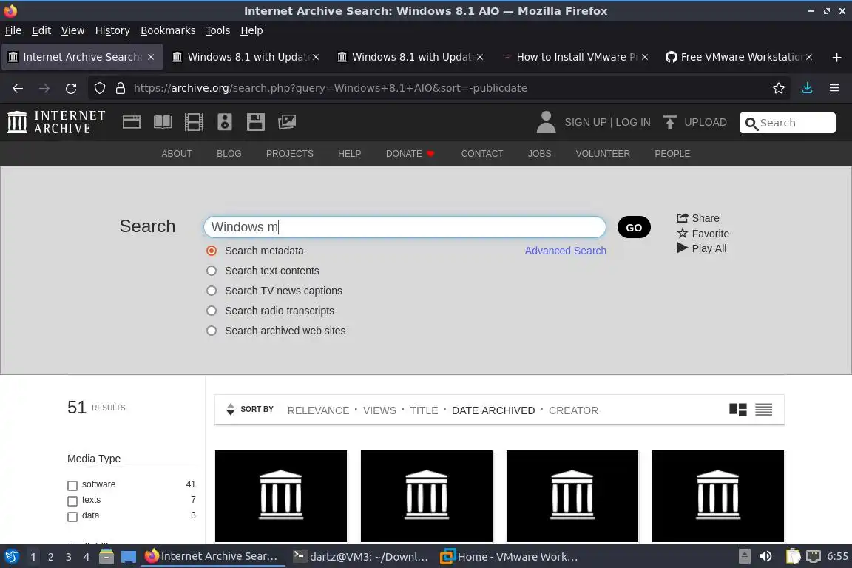Switch to list view of results
The height and width of the screenshot is (568, 852).
763,410
